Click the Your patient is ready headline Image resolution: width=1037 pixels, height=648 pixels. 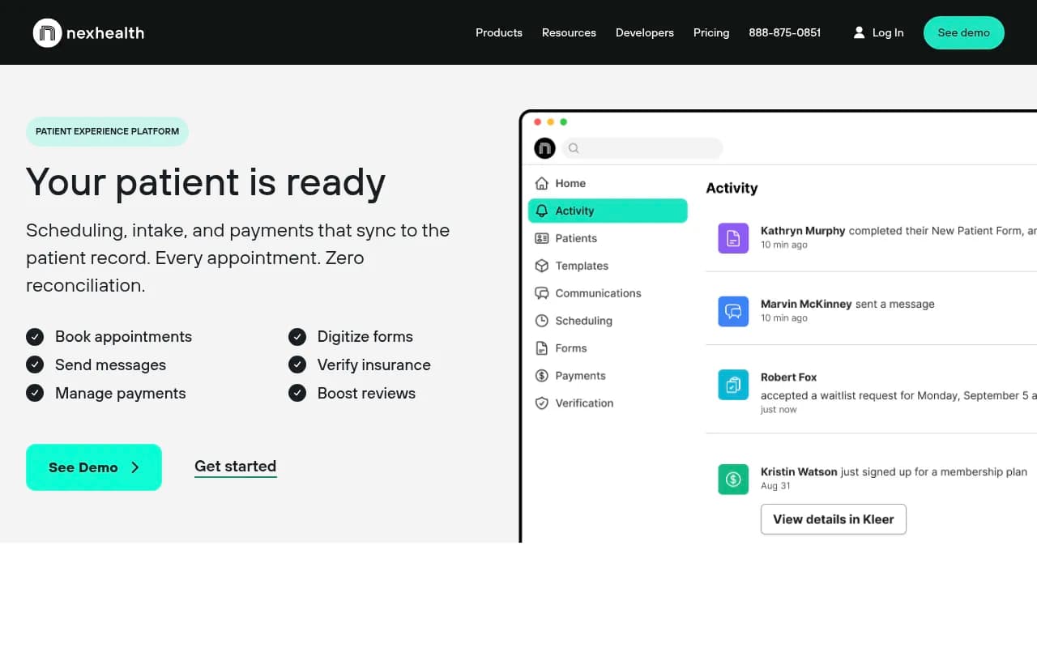(206, 181)
